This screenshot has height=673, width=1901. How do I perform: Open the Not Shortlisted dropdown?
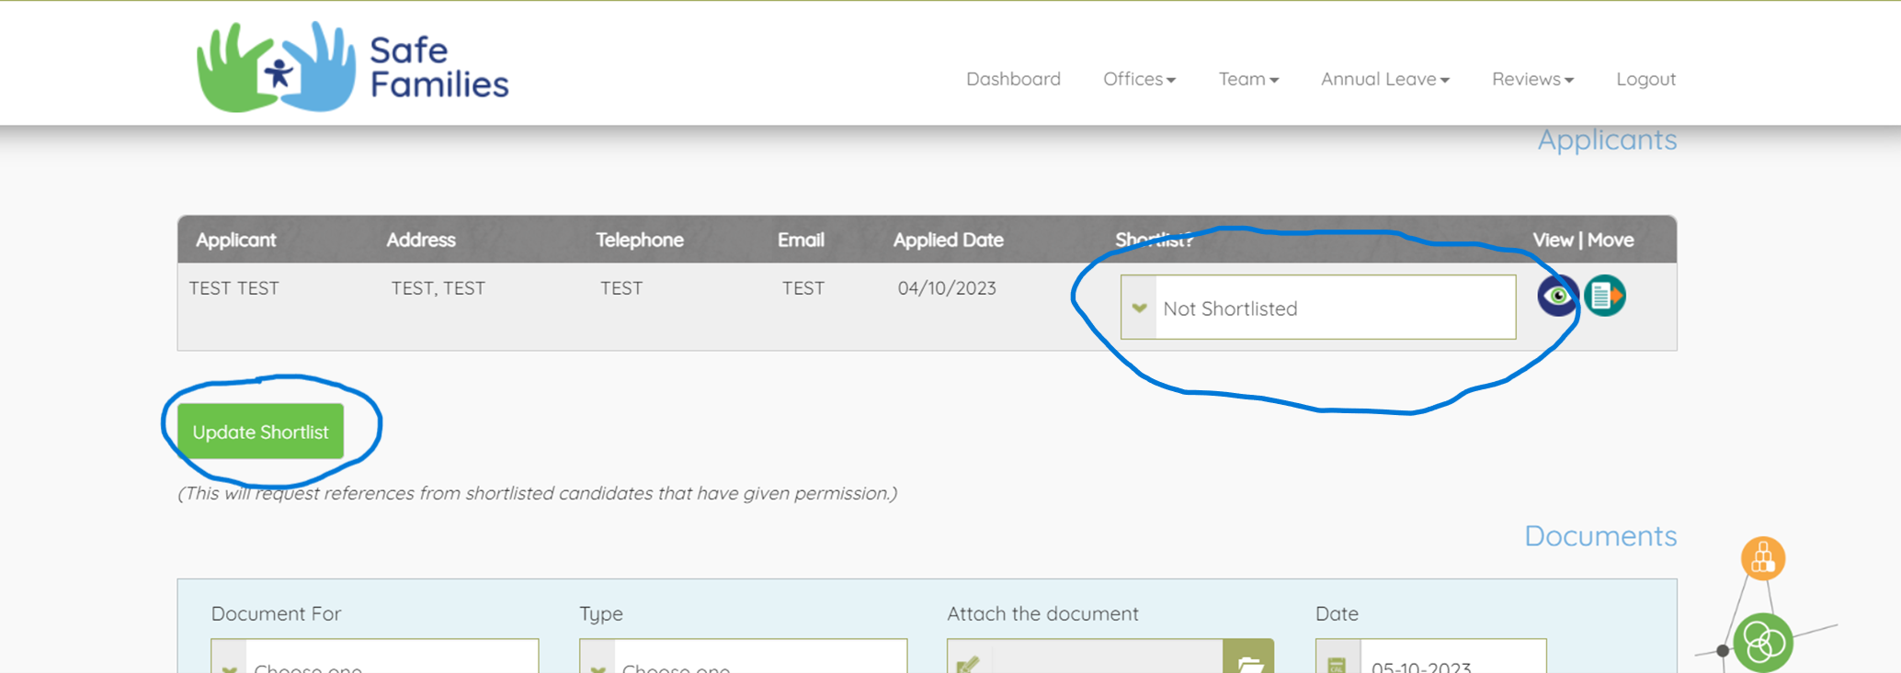[1317, 308]
